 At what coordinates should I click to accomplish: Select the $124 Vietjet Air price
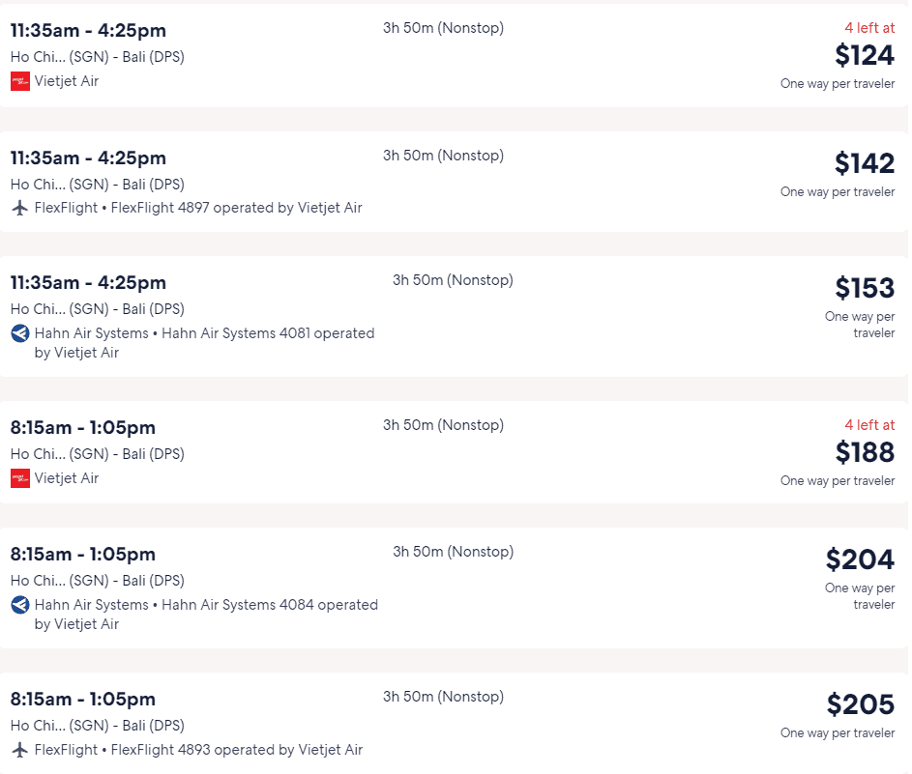(x=865, y=56)
